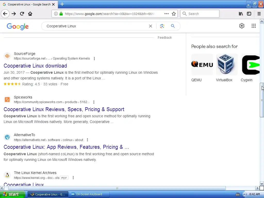
Task: Focus the Firefox Search box
Action: pos(200,14)
